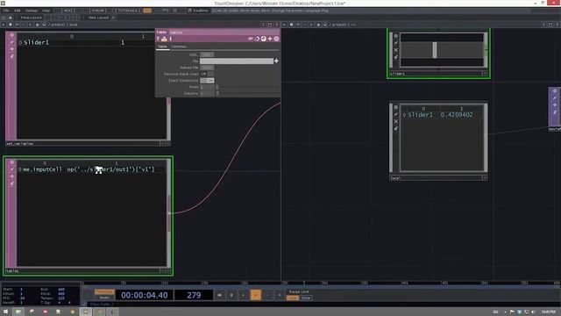Toggle Exact Dimensions switch
This screenshot has height=316, width=561.
click(x=207, y=81)
